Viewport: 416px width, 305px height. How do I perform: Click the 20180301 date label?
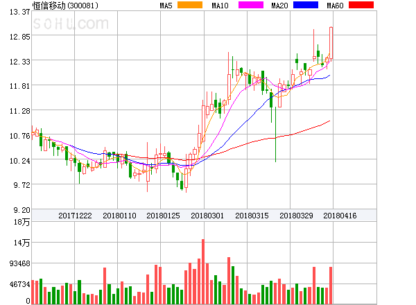pos(207,216)
